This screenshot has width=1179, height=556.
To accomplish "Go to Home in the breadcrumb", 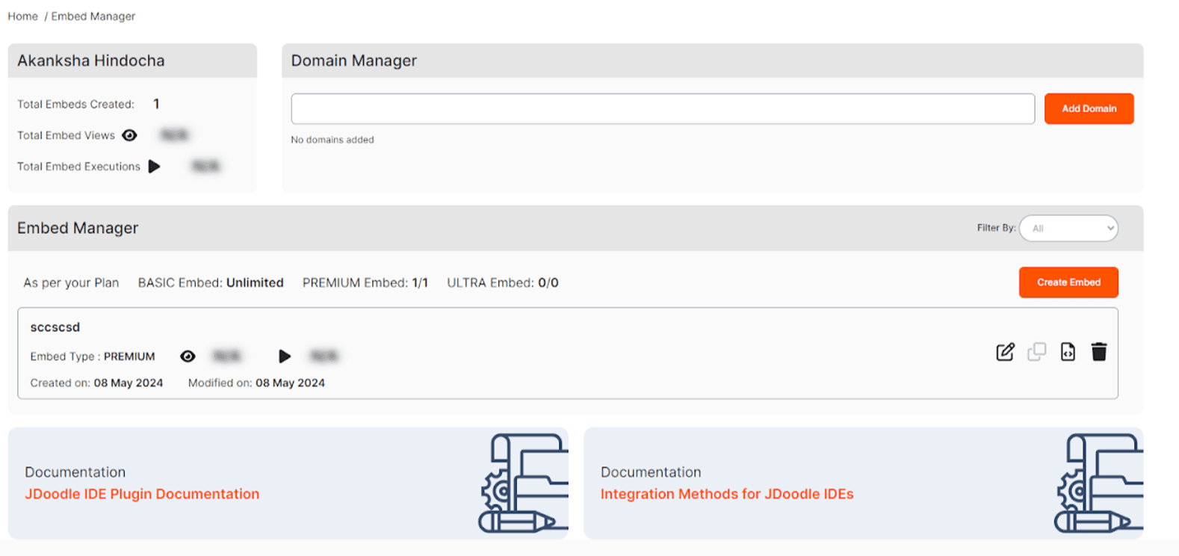I will pyautogui.click(x=22, y=16).
